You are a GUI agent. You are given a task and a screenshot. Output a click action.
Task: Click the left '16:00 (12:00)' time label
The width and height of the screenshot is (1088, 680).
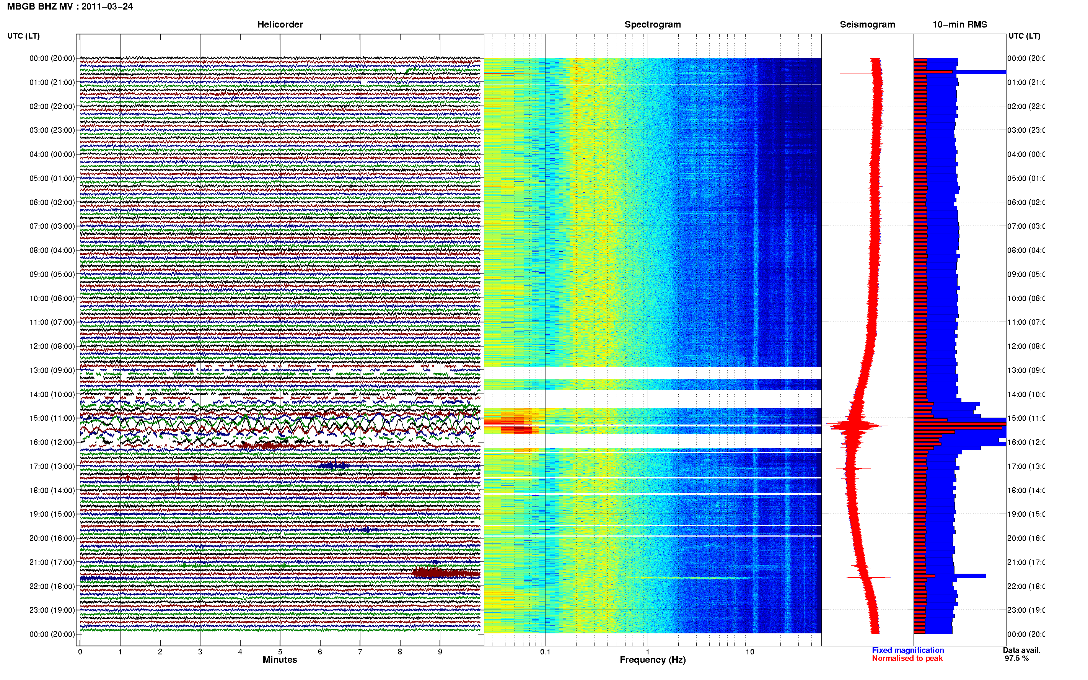pyautogui.click(x=52, y=442)
